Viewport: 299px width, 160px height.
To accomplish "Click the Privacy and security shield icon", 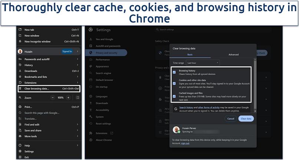I will pyautogui.click(x=91, y=53).
